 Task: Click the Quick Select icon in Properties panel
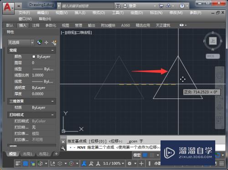[x=54, y=43]
